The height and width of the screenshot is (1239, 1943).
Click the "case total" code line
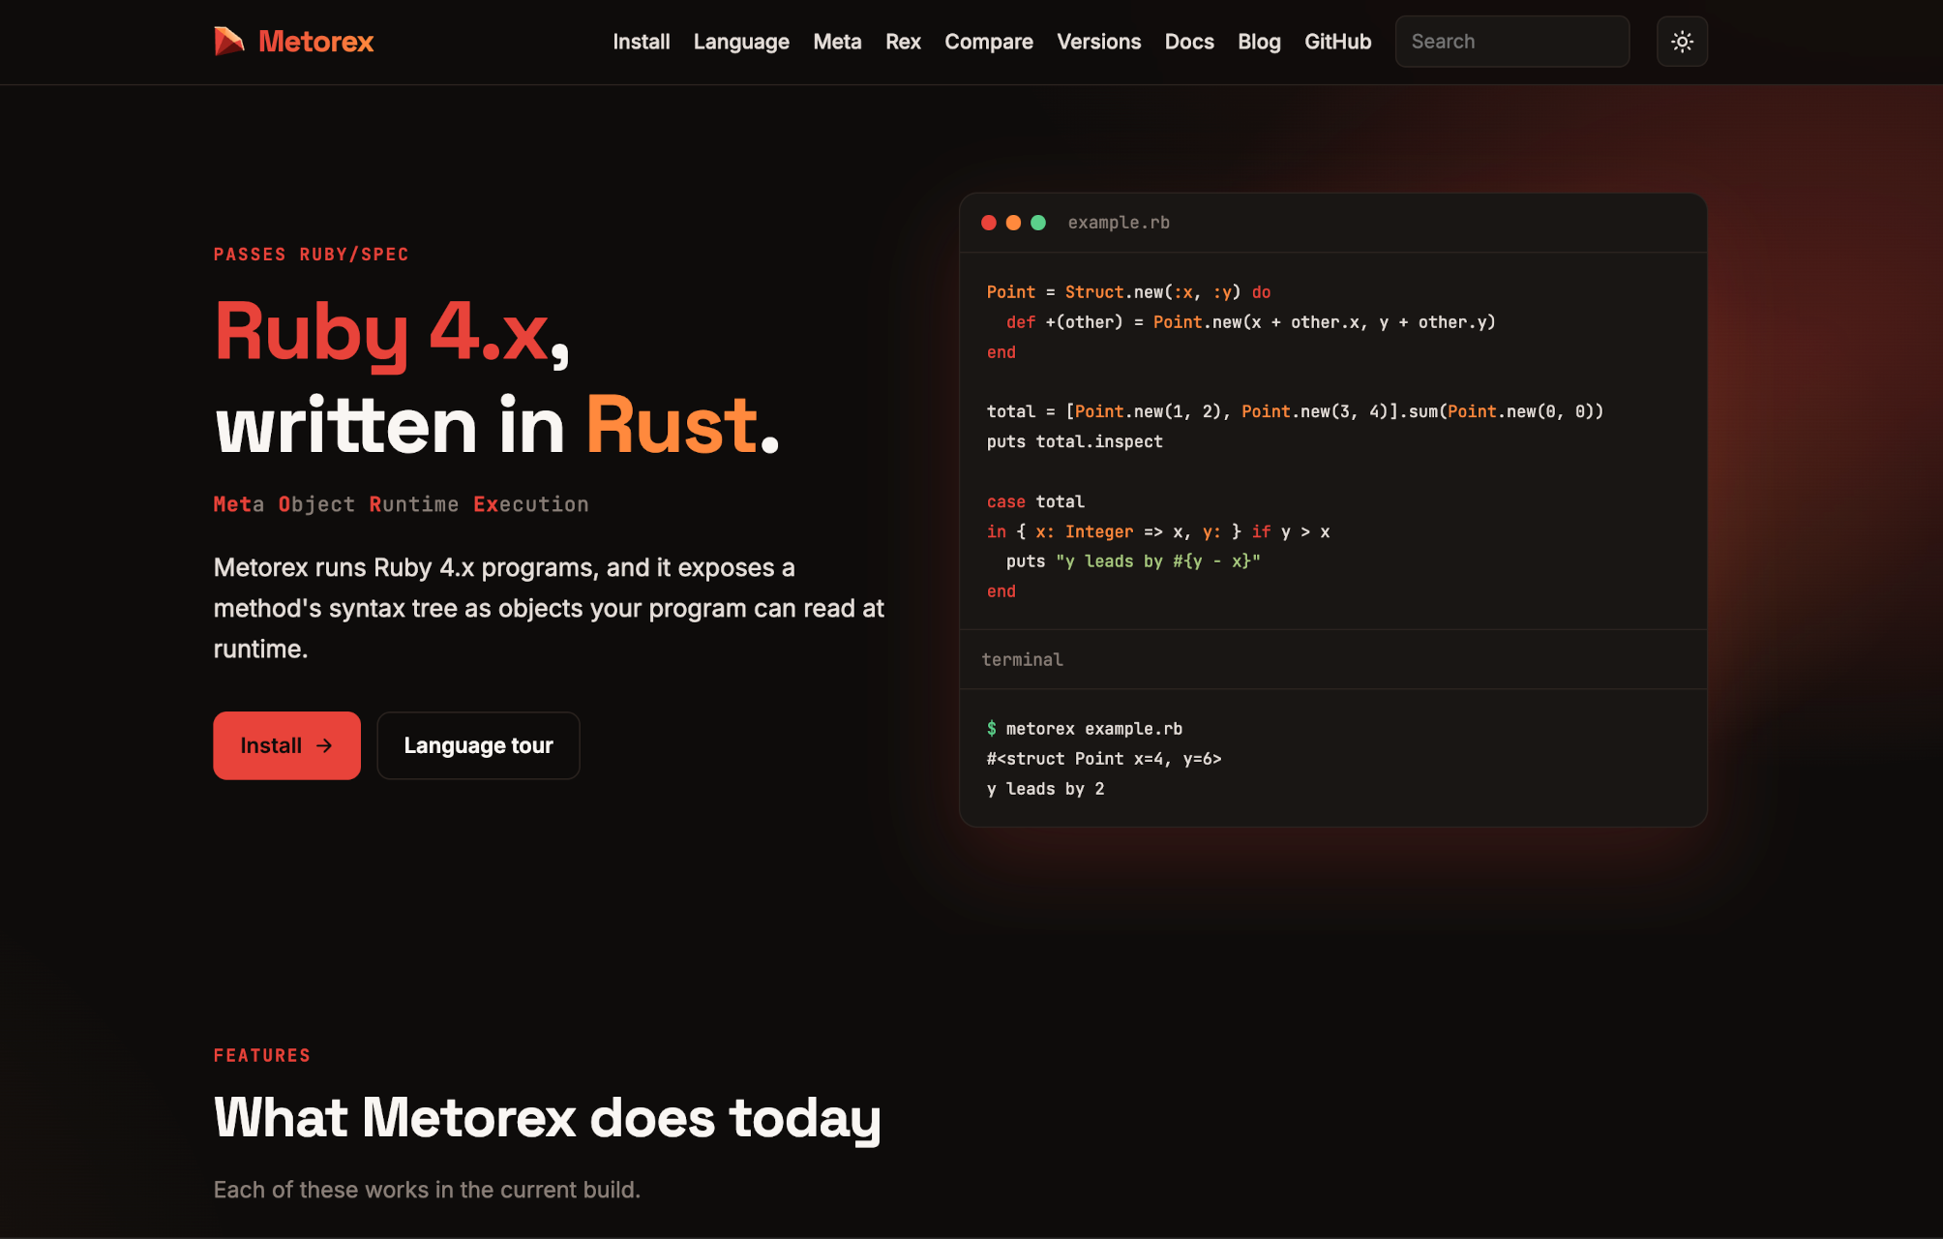(1035, 501)
